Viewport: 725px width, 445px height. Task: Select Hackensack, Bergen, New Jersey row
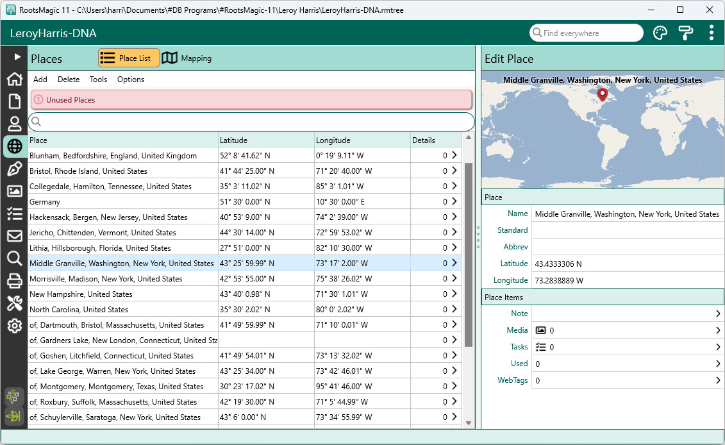click(245, 217)
